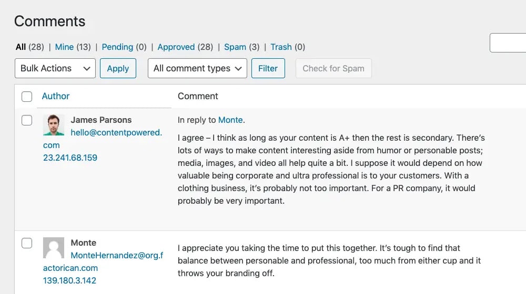View Approved comments list
526x294 pixels.
176,47
